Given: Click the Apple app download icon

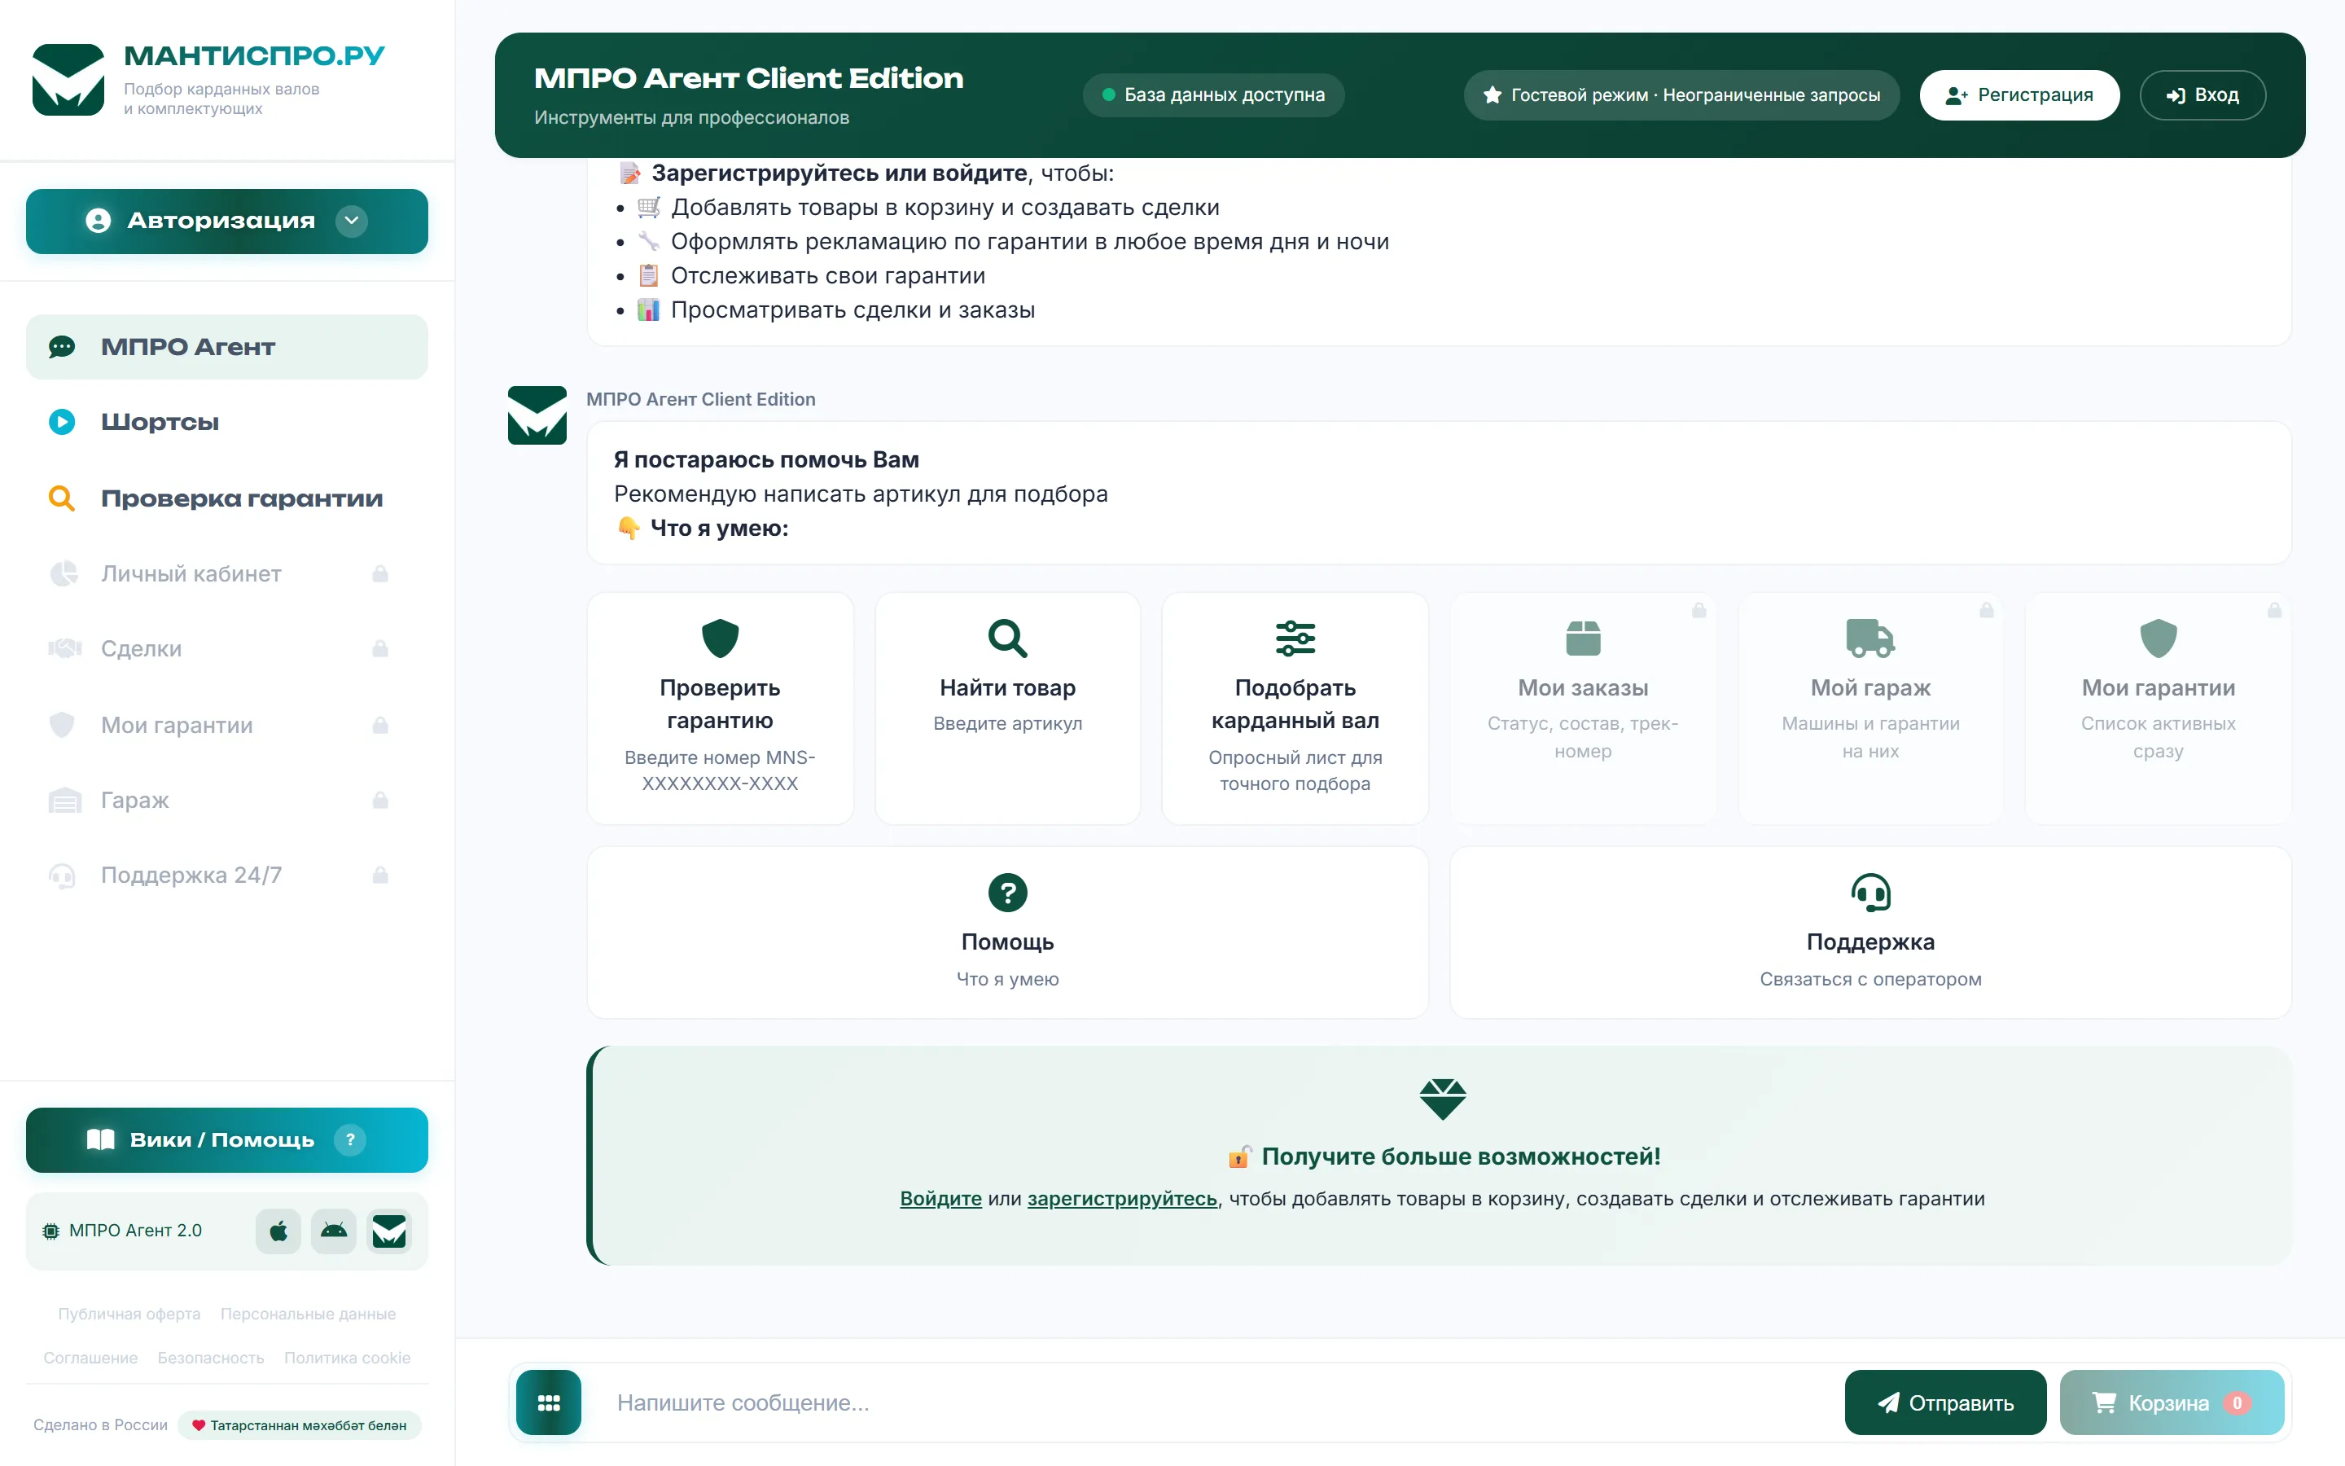Looking at the screenshot, I should pyautogui.click(x=278, y=1231).
